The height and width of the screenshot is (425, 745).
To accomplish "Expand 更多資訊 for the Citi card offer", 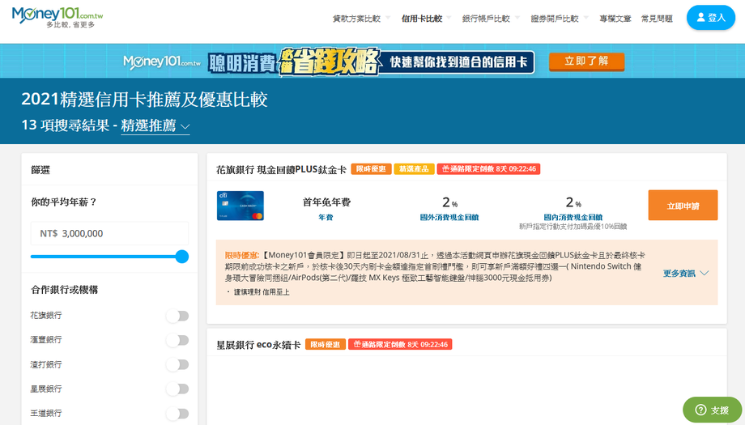I will pyautogui.click(x=686, y=273).
